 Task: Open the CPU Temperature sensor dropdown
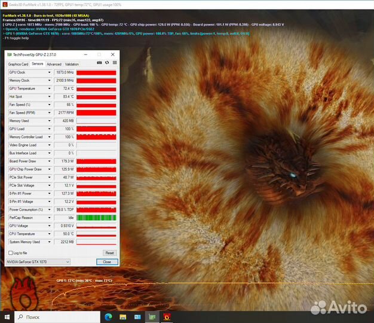[50, 234]
